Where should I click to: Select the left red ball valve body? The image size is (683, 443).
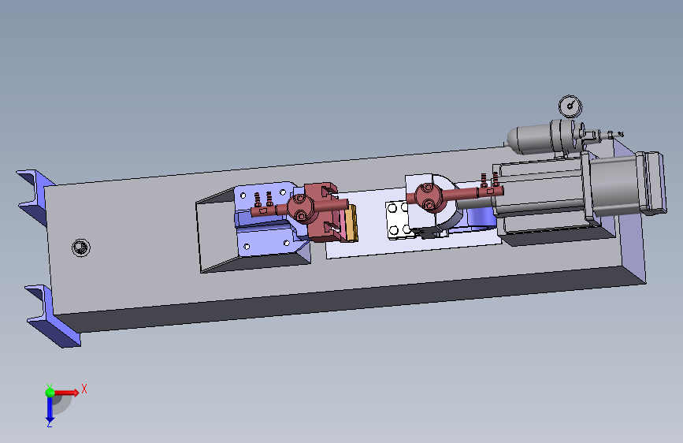click(x=300, y=208)
